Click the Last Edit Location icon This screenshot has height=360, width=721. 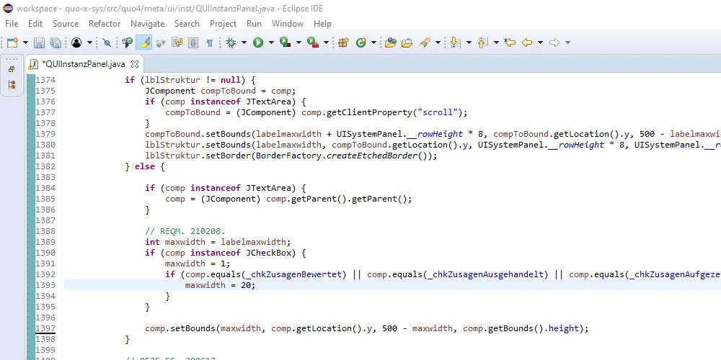[x=510, y=42]
